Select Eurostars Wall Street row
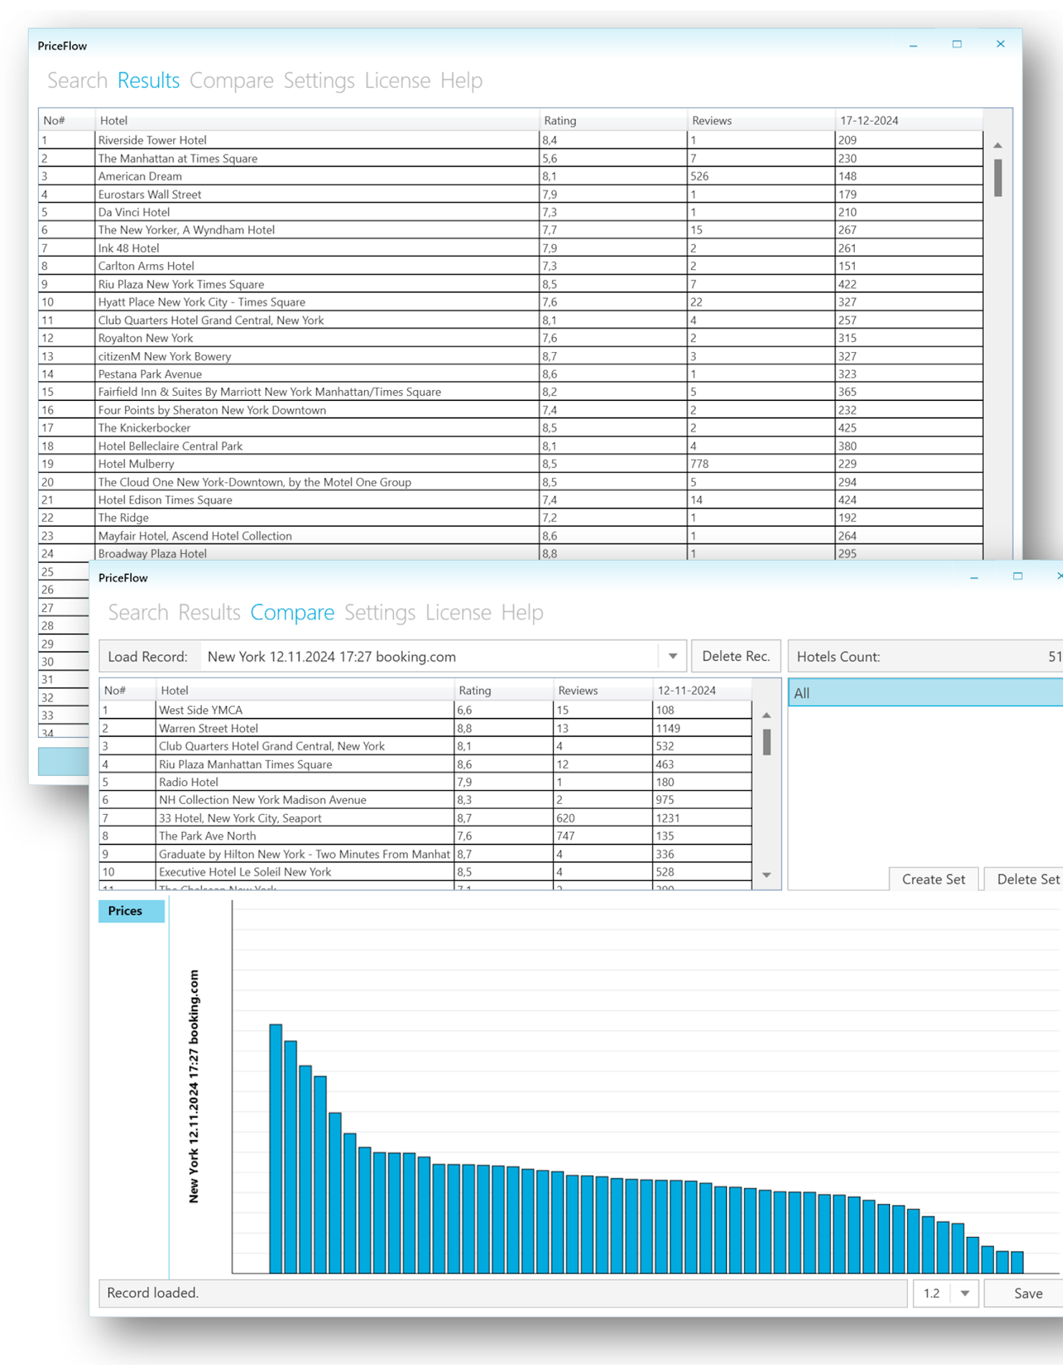Screen dimensions: 1063x1365 (x=511, y=194)
